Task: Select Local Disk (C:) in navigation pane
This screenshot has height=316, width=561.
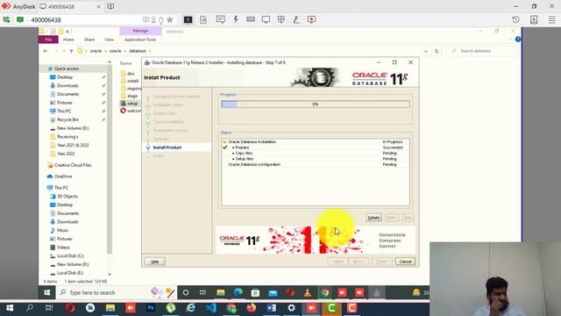Action: 70,255
